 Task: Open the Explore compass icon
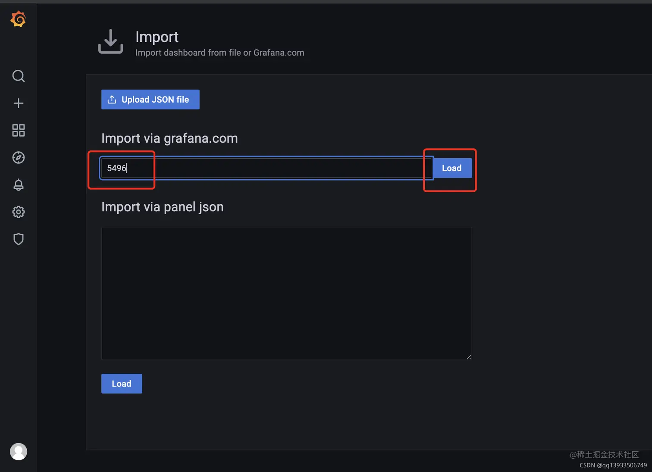(18, 157)
